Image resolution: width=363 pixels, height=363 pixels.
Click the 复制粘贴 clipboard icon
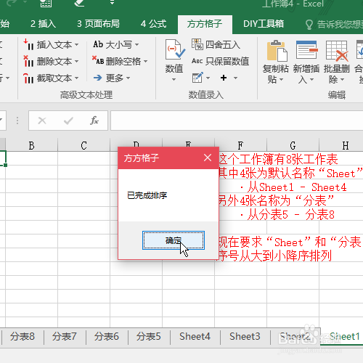277,50
